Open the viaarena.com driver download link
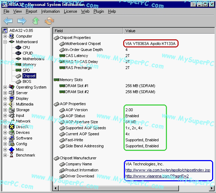This screenshot has width=216, height=193. click(x=157, y=176)
